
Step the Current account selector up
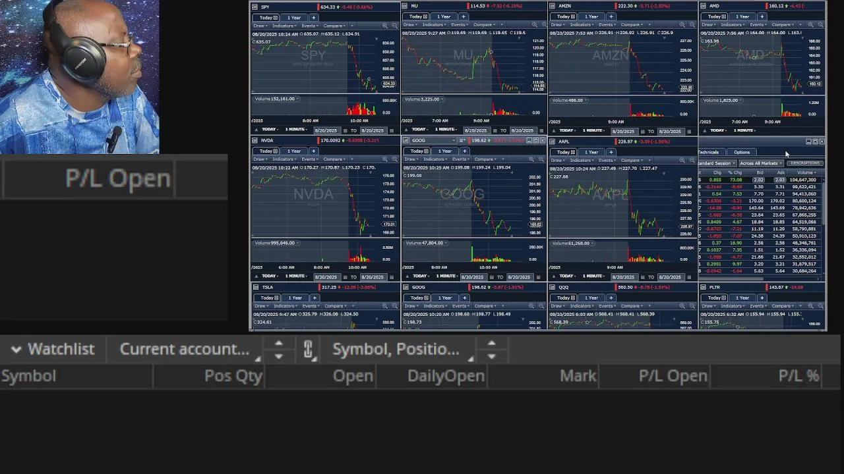point(278,344)
